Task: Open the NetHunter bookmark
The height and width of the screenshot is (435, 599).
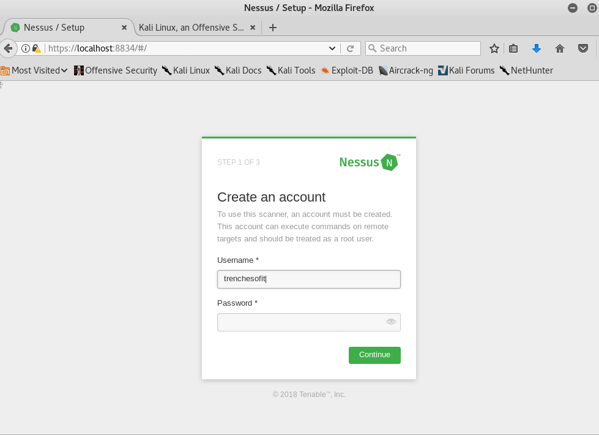Action: [x=526, y=70]
